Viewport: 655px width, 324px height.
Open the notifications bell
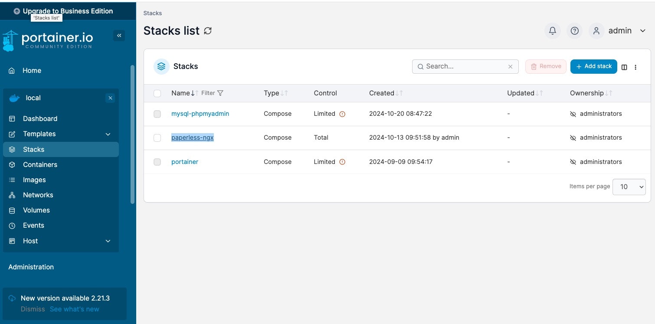pyautogui.click(x=552, y=31)
